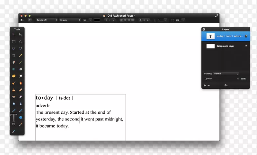
Task: Select the large Type tool
Action: pos(14,118)
